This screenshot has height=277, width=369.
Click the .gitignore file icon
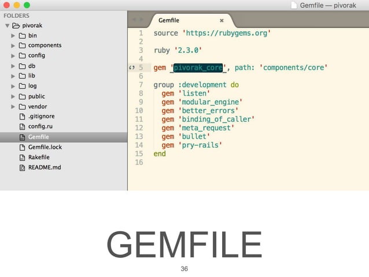click(x=22, y=116)
